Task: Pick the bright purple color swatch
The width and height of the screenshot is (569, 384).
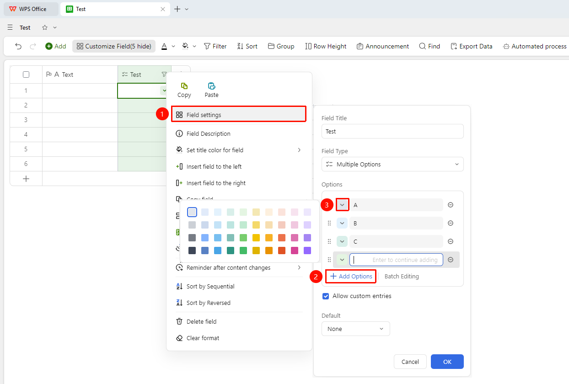Action: (307, 250)
